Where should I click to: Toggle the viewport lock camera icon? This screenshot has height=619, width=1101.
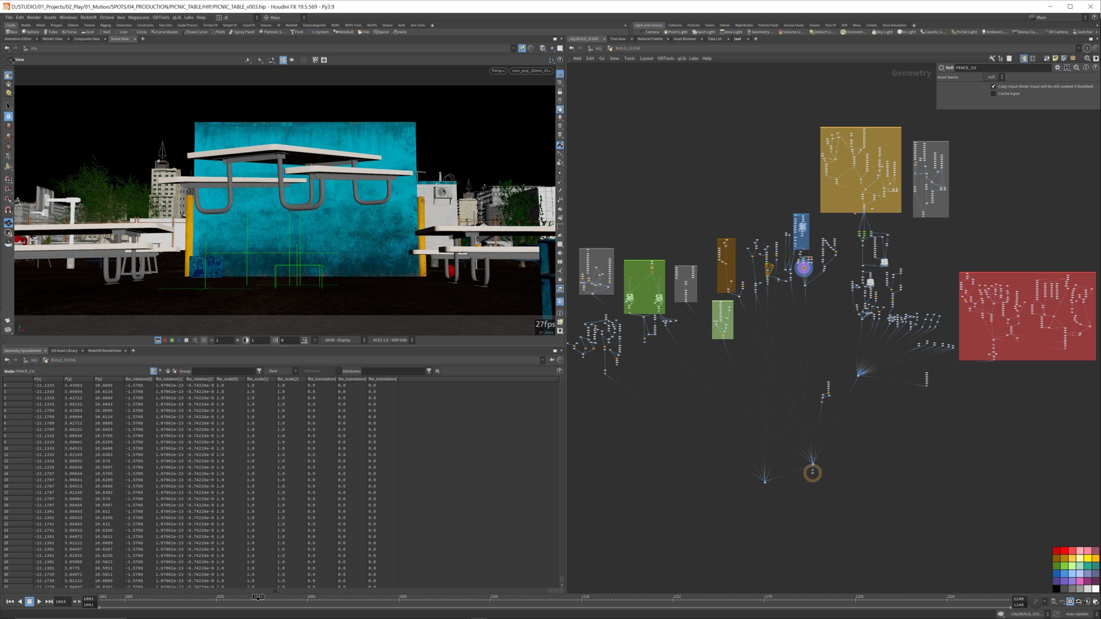pyautogui.click(x=560, y=92)
